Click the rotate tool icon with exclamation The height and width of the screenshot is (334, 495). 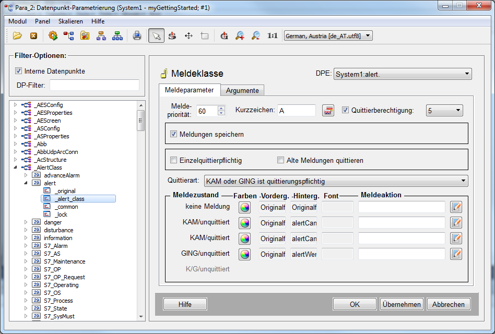[x=172, y=35]
